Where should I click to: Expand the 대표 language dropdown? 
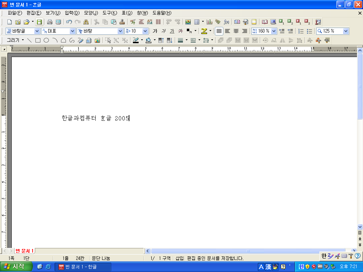(x=72, y=31)
